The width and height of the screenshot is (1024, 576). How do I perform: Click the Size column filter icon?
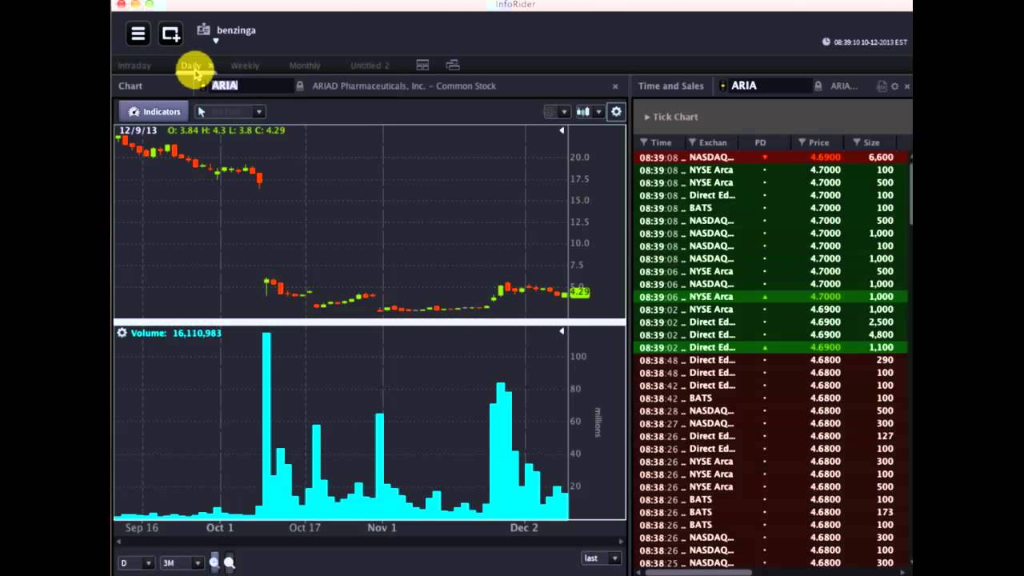[857, 142]
